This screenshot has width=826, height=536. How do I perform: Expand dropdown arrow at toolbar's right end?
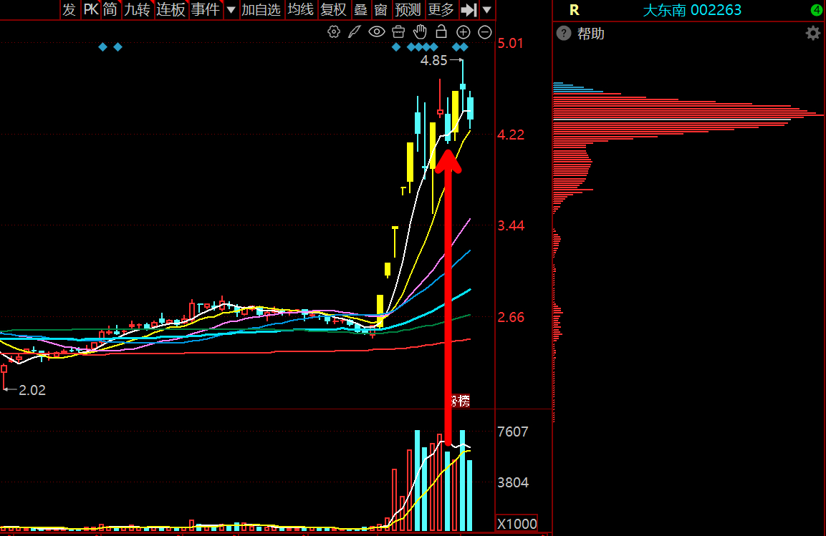click(486, 9)
